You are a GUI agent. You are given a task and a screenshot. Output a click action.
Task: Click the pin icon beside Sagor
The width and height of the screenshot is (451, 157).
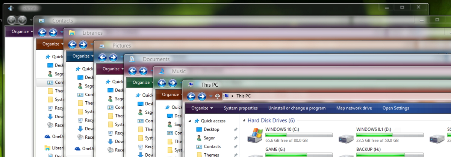(236, 138)
